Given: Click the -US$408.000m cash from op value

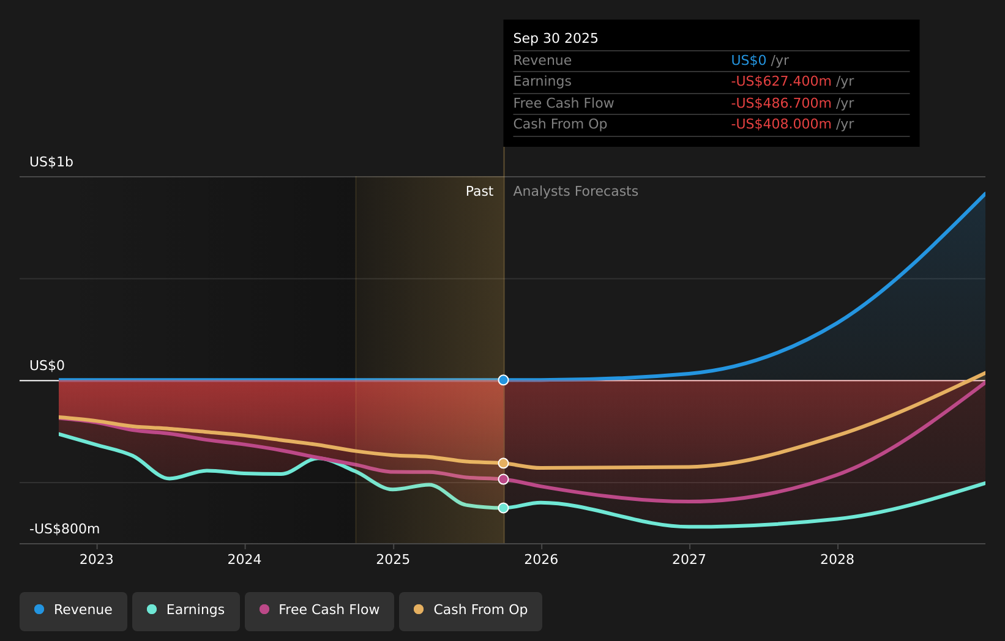Looking at the screenshot, I should click(781, 124).
